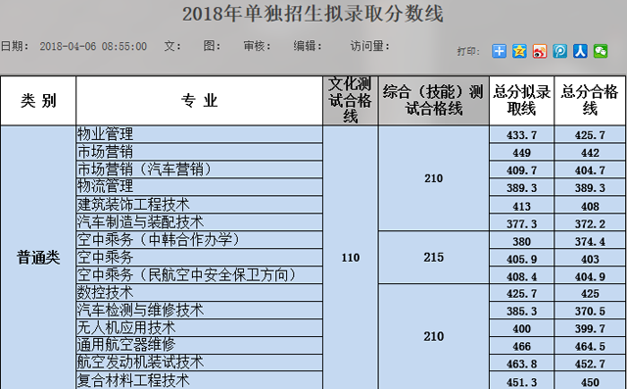Click the 打印 print label
This screenshot has width=627, height=389.
pyautogui.click(x=468, y=51)
